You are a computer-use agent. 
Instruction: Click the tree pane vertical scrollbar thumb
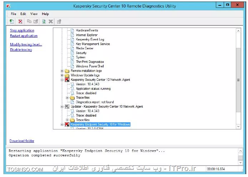pyautogui.click(x=238, y=80)
